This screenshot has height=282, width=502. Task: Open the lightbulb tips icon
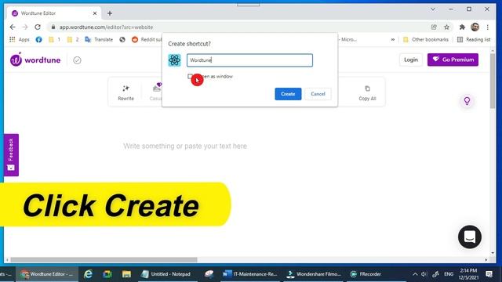point(467,101)
